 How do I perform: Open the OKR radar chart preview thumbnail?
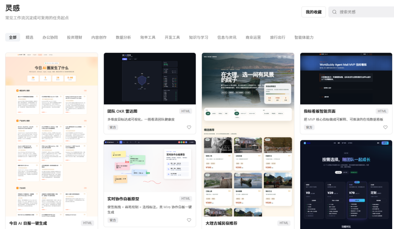tap(150, 79)
